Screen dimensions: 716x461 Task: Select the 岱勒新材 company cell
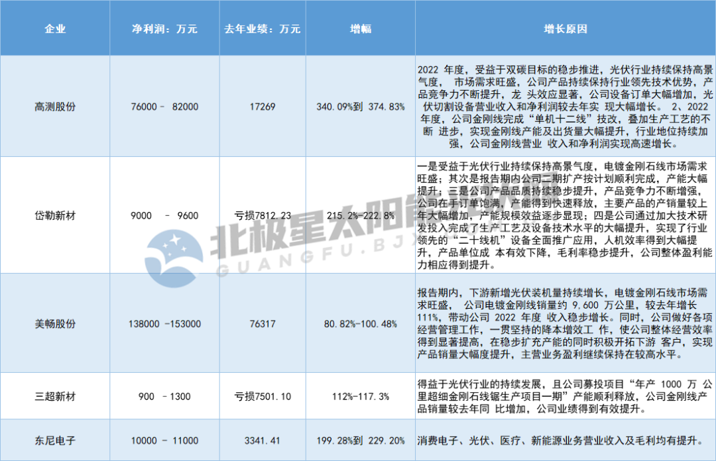coord(55,215)
